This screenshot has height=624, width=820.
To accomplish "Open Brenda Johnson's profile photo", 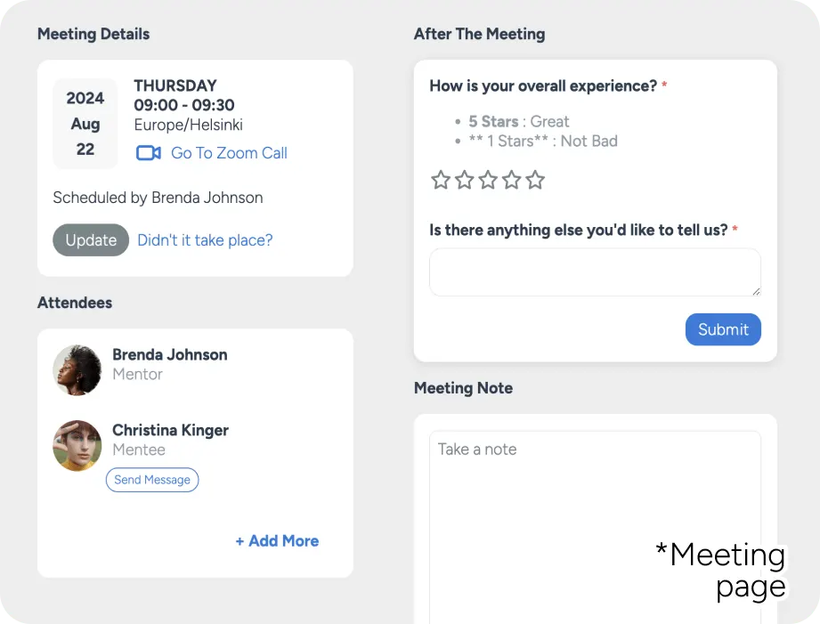I will 77,369.
